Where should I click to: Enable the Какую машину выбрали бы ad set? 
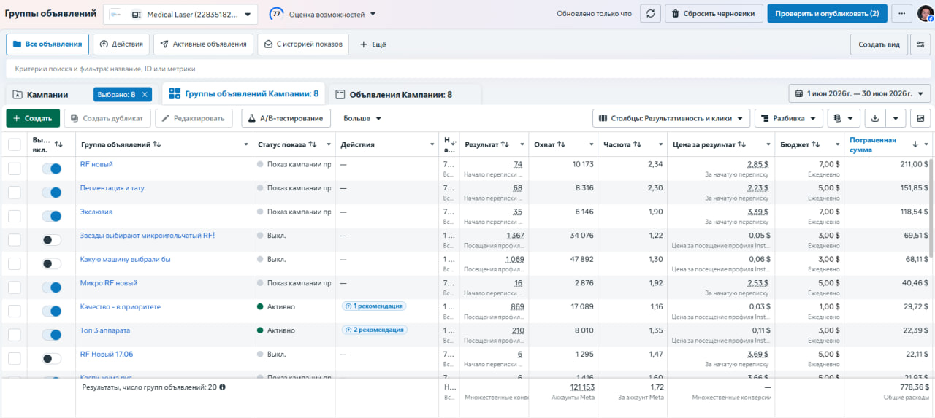[51, 263]
